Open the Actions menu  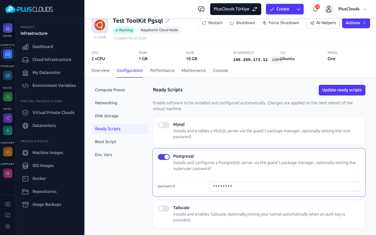(356, 23)
